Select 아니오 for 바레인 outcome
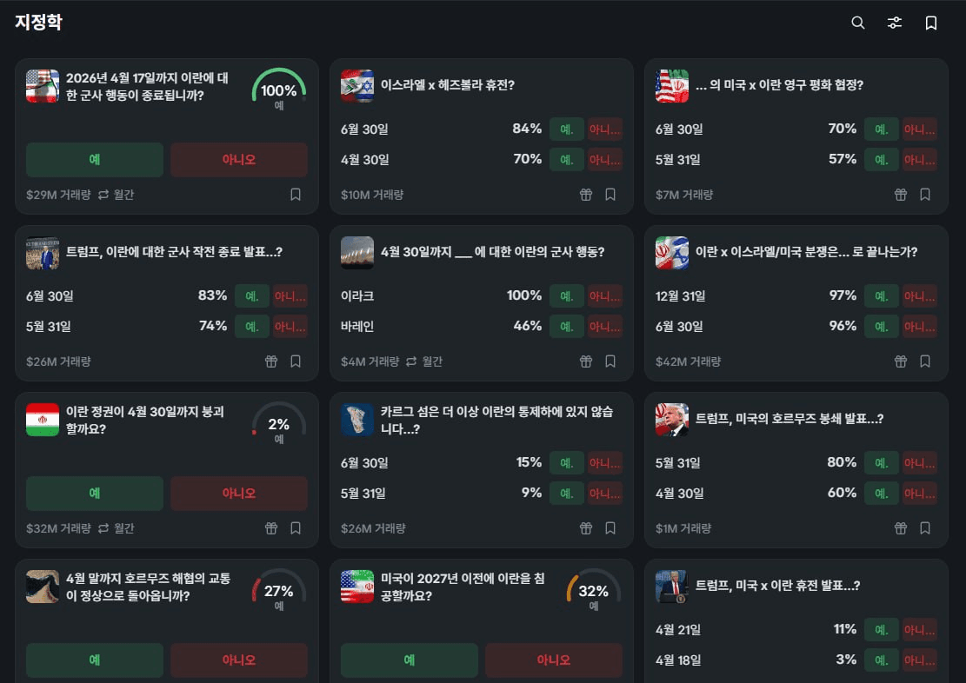The width and height of the screenshot is (966, 683). (604, 328)
